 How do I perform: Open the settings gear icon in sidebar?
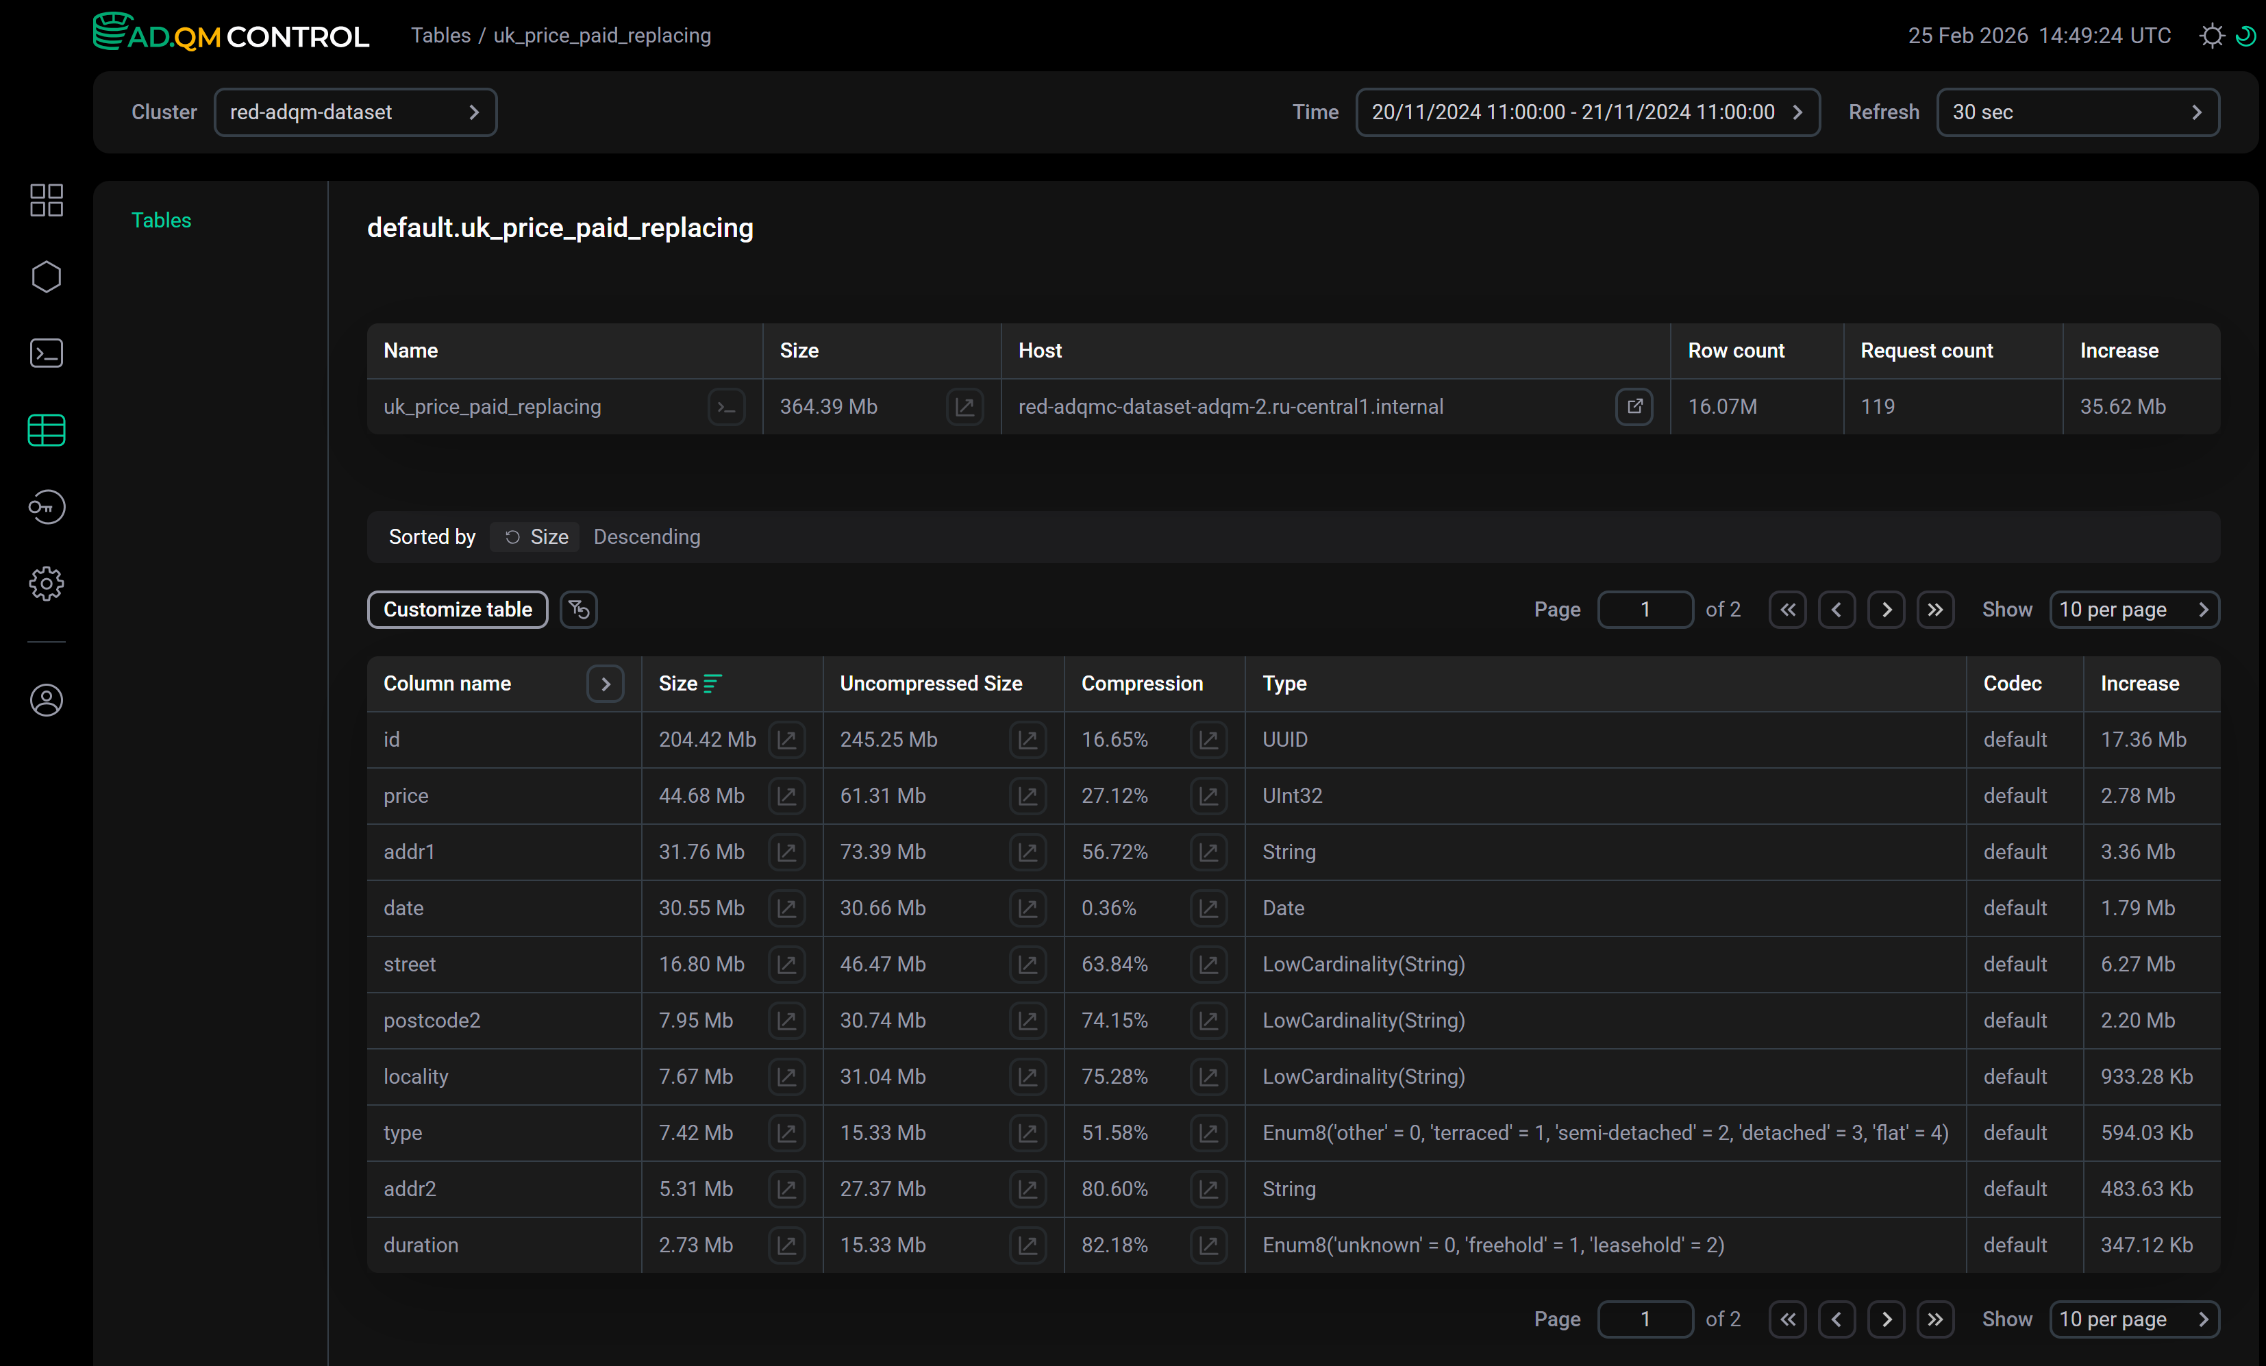[x=46, y=583]
